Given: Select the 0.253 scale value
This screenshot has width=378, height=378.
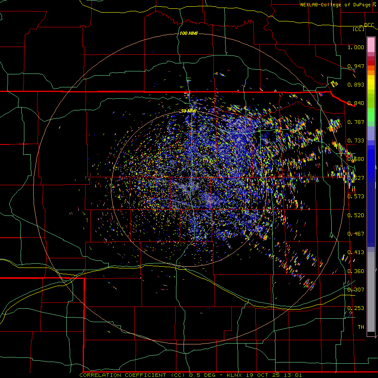Looking at the screenshot, I should 356,308.
